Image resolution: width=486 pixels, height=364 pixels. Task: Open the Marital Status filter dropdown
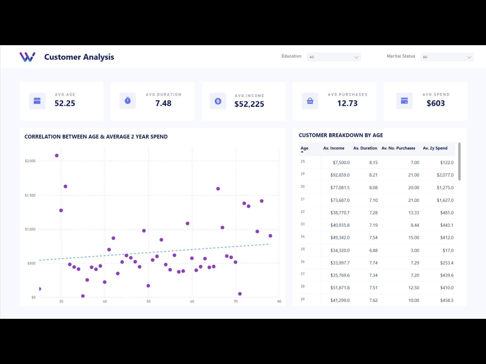point(447,57)
